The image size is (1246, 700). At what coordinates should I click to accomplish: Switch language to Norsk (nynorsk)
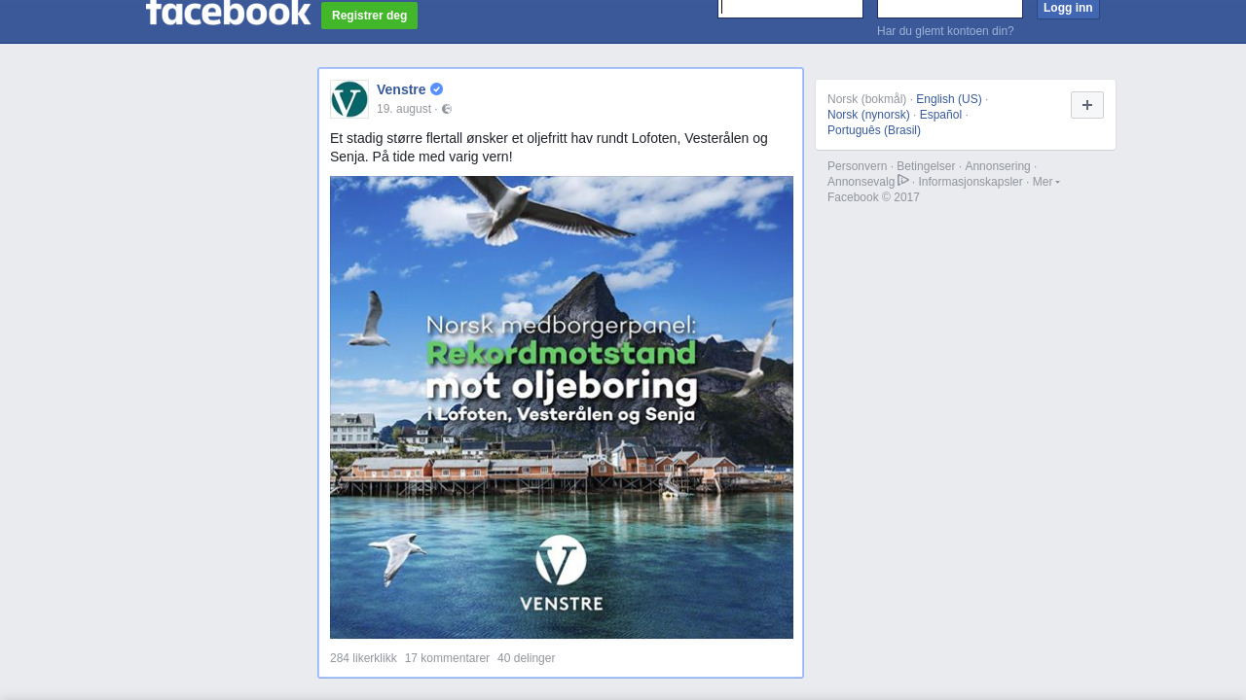(868, 115)
